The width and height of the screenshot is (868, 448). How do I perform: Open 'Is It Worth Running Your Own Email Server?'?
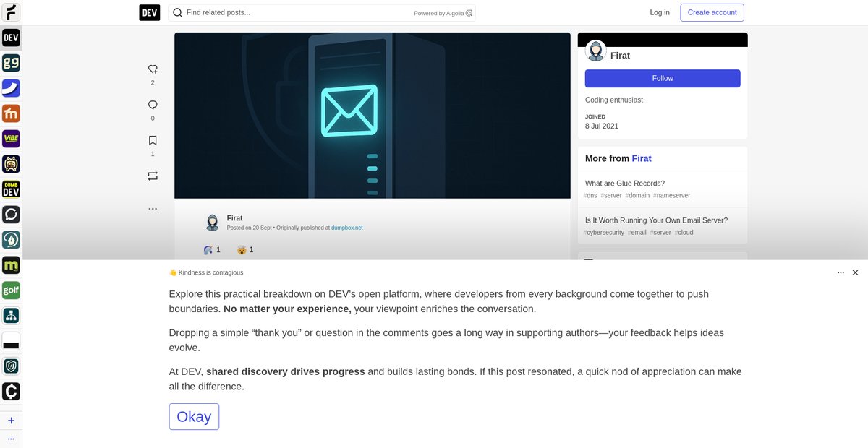[656, 220]
